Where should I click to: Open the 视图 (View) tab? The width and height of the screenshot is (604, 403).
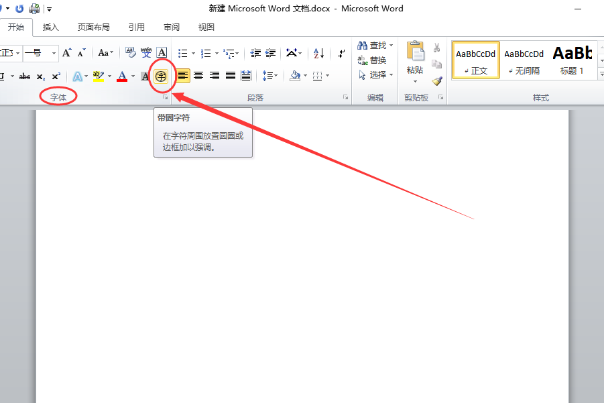click(x=206, y=27)
